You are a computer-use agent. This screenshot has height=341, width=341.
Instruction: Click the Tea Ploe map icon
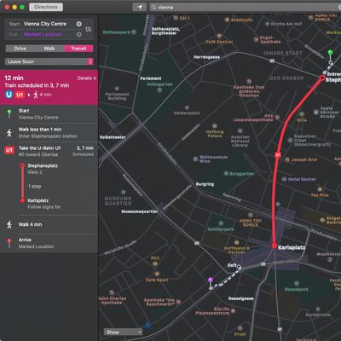click(x=320, y=189)
